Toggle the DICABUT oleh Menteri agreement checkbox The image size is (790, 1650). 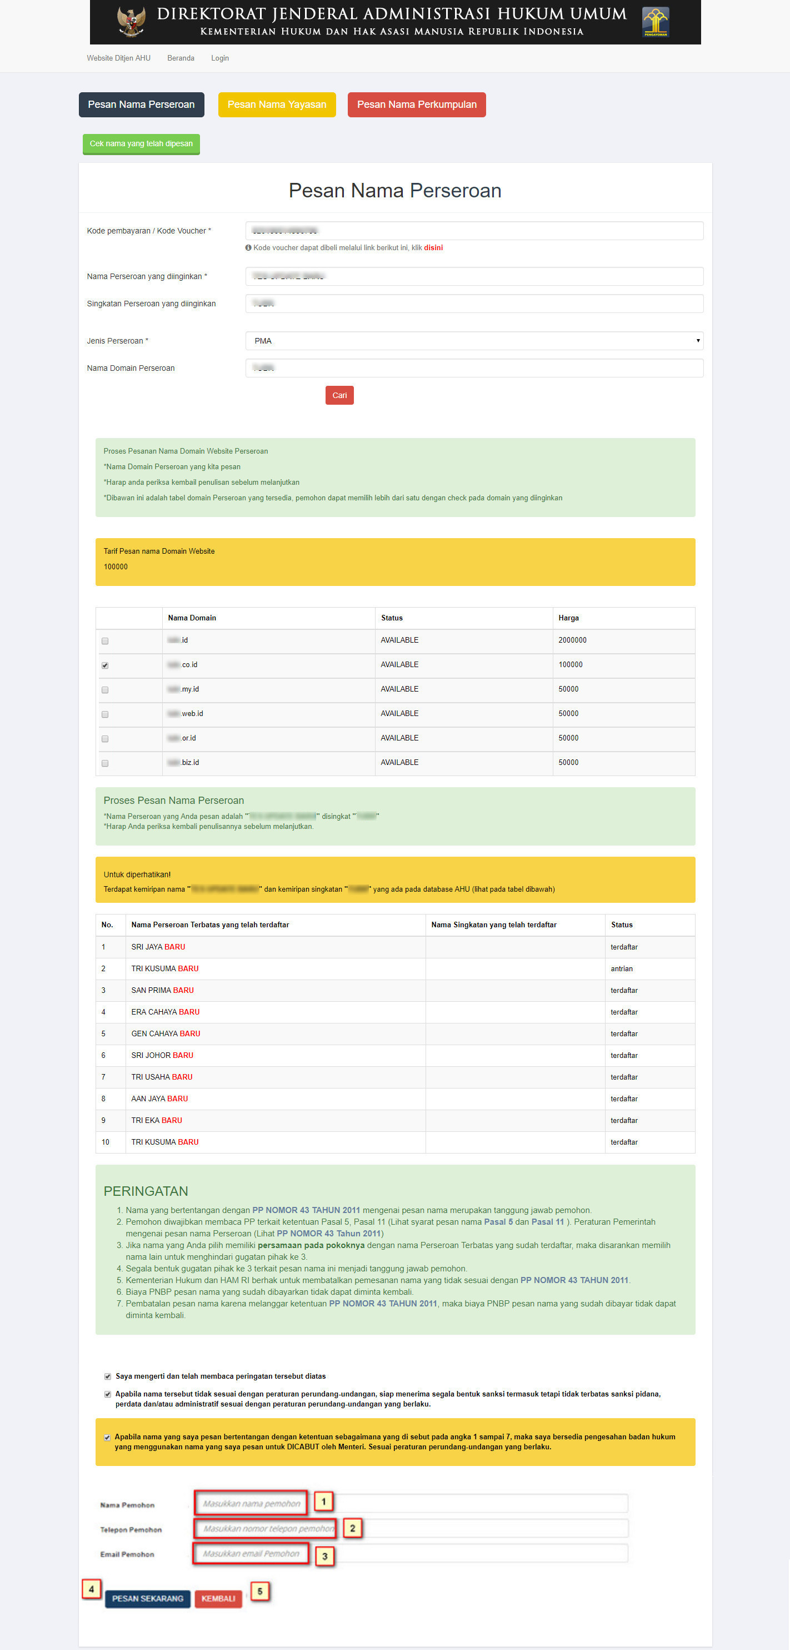tap(107, 1437)
